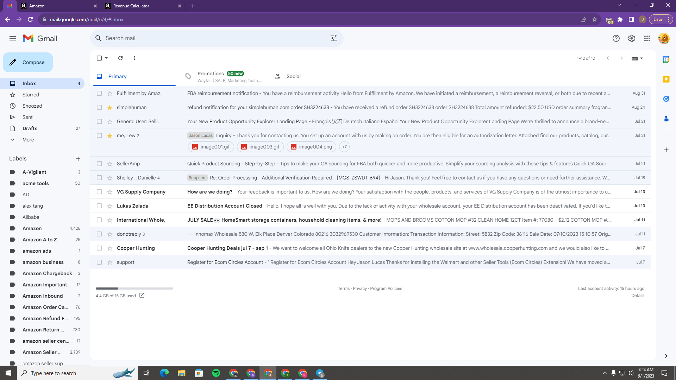Open storage management link icon
This screenshot has height=380, width=676.
click(x=142, y=296)
